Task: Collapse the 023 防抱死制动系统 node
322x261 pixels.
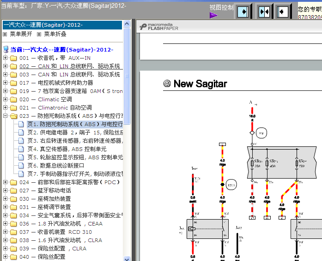Action: 6,116
